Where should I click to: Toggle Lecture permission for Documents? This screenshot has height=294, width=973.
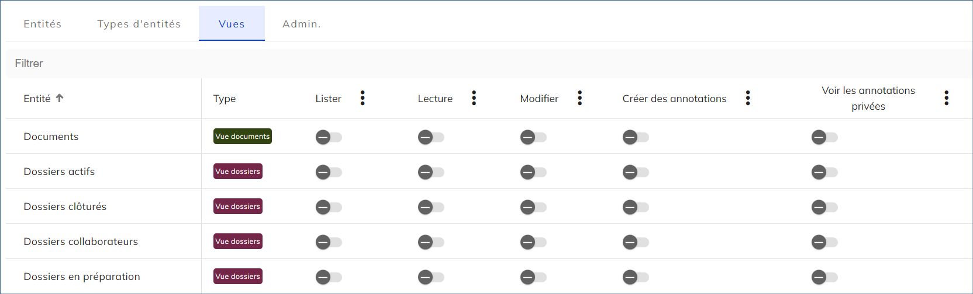coord(431,137)
